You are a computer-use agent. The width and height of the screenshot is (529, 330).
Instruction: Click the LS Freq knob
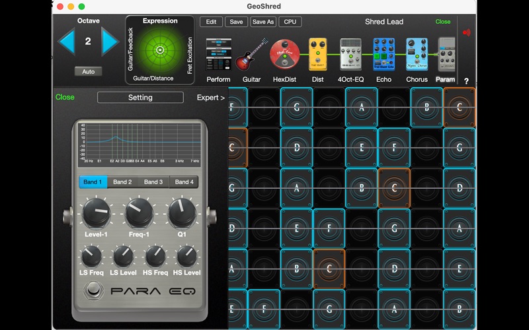tap(91, 256)
